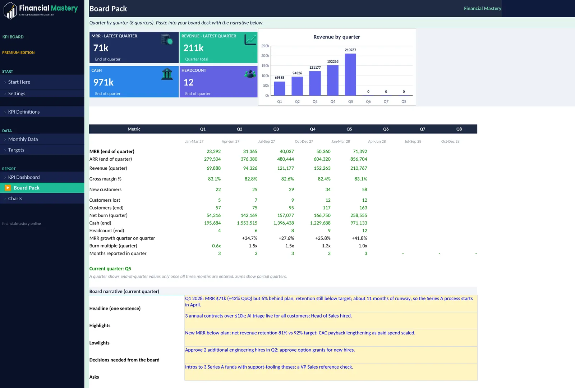Click the Decisions needed narrative cell
The height and width of the screenshot is (388, 575).
[x=331, y=355]
